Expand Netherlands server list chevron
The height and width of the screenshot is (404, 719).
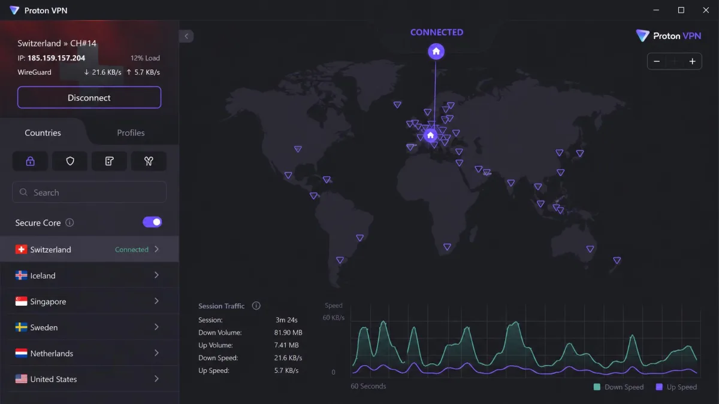pos(156,353)
